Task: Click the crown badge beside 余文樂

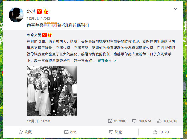Action: (50, 35)
